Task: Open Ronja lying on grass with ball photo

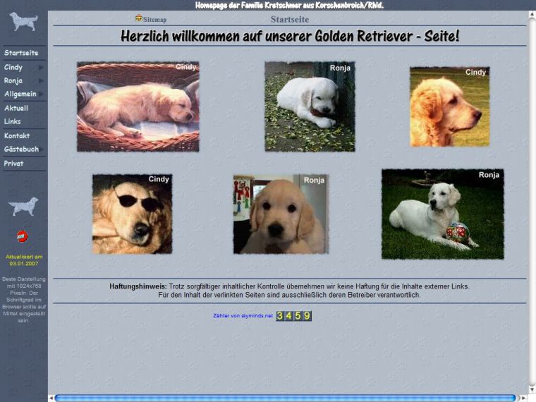Action: [442, 214]
